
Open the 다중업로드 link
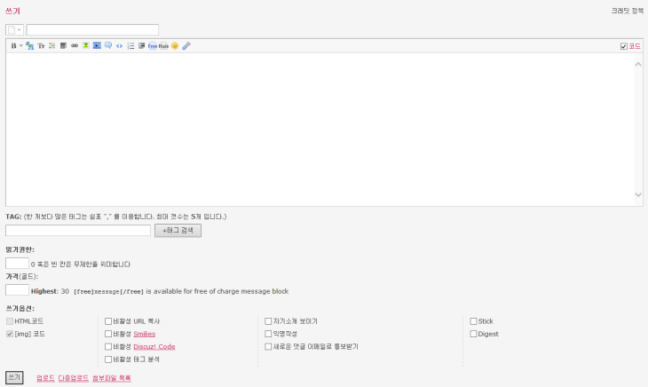pyautogui.click(x=73, y=378)
